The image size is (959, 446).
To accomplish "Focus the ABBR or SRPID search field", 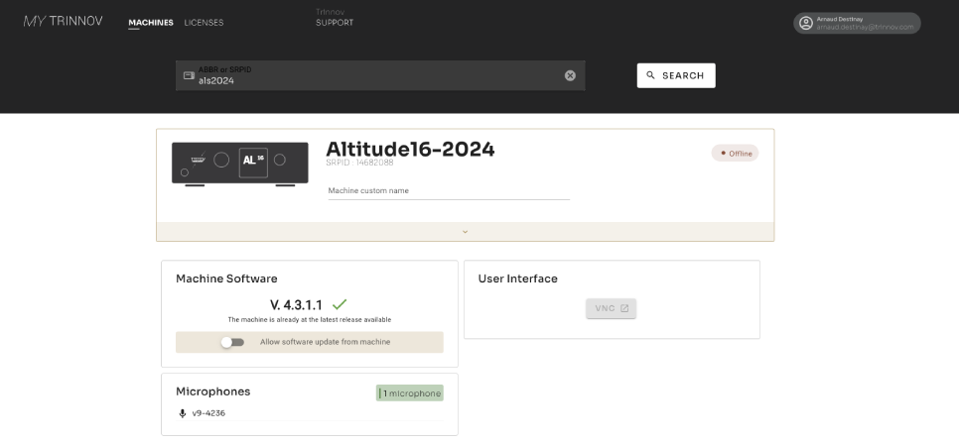I will click(377, 76).
